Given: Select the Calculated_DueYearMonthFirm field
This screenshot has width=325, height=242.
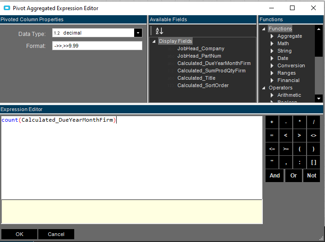Looking at the screenshot, I should click(214, 63).
